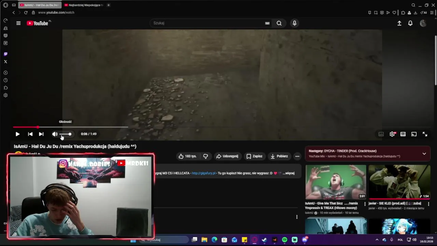
Task: Open the gigafury.pl link in description
Action: coord(203,173)
